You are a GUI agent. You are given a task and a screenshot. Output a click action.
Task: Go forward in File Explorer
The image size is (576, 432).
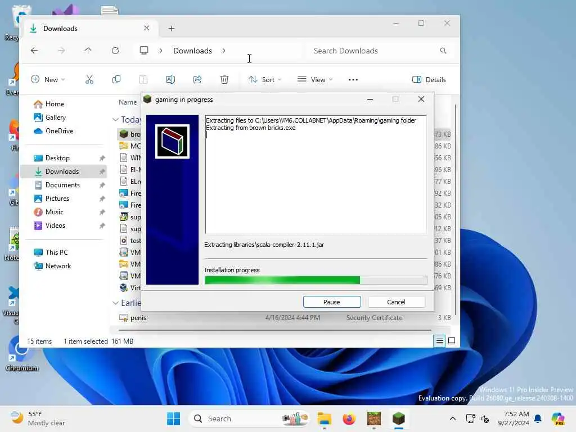pos(61,51)
